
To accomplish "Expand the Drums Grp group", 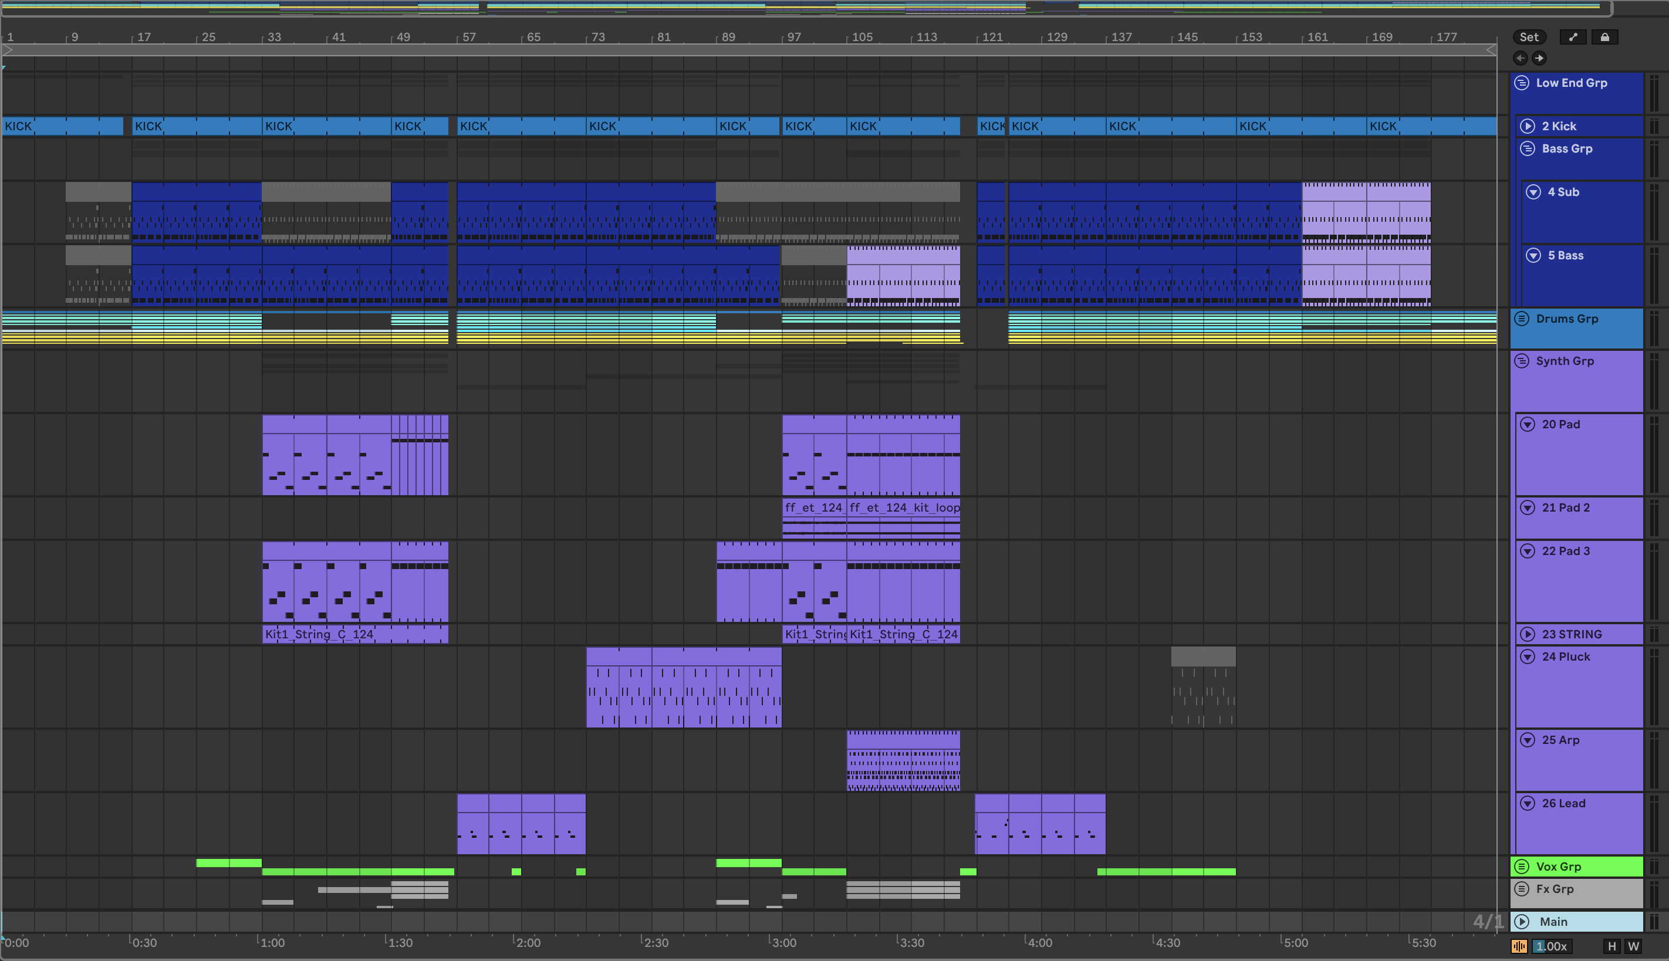I will point(1522,319).
